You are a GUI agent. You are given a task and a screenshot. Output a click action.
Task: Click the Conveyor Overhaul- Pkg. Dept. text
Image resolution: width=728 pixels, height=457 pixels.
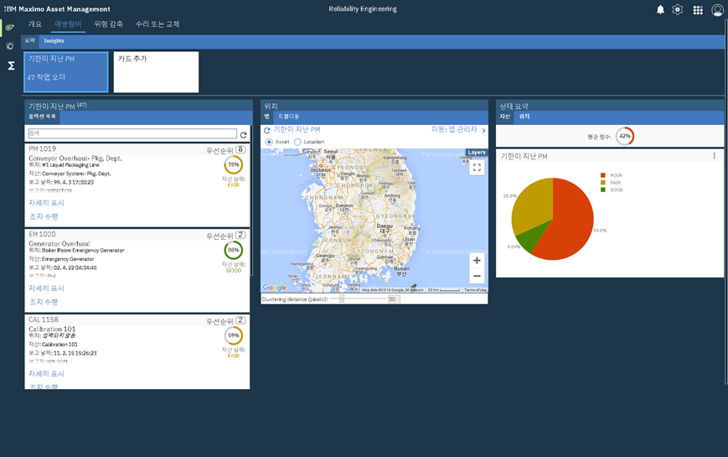[x=75, y=158]
